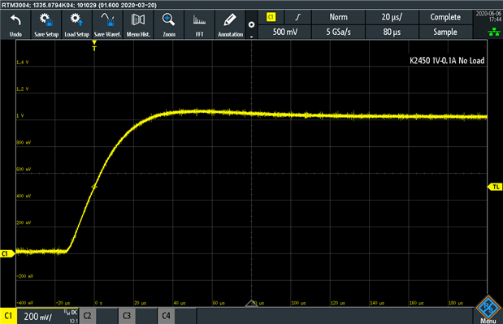
Task: Toggle channel C3 on
Action: tap(127, 316)
